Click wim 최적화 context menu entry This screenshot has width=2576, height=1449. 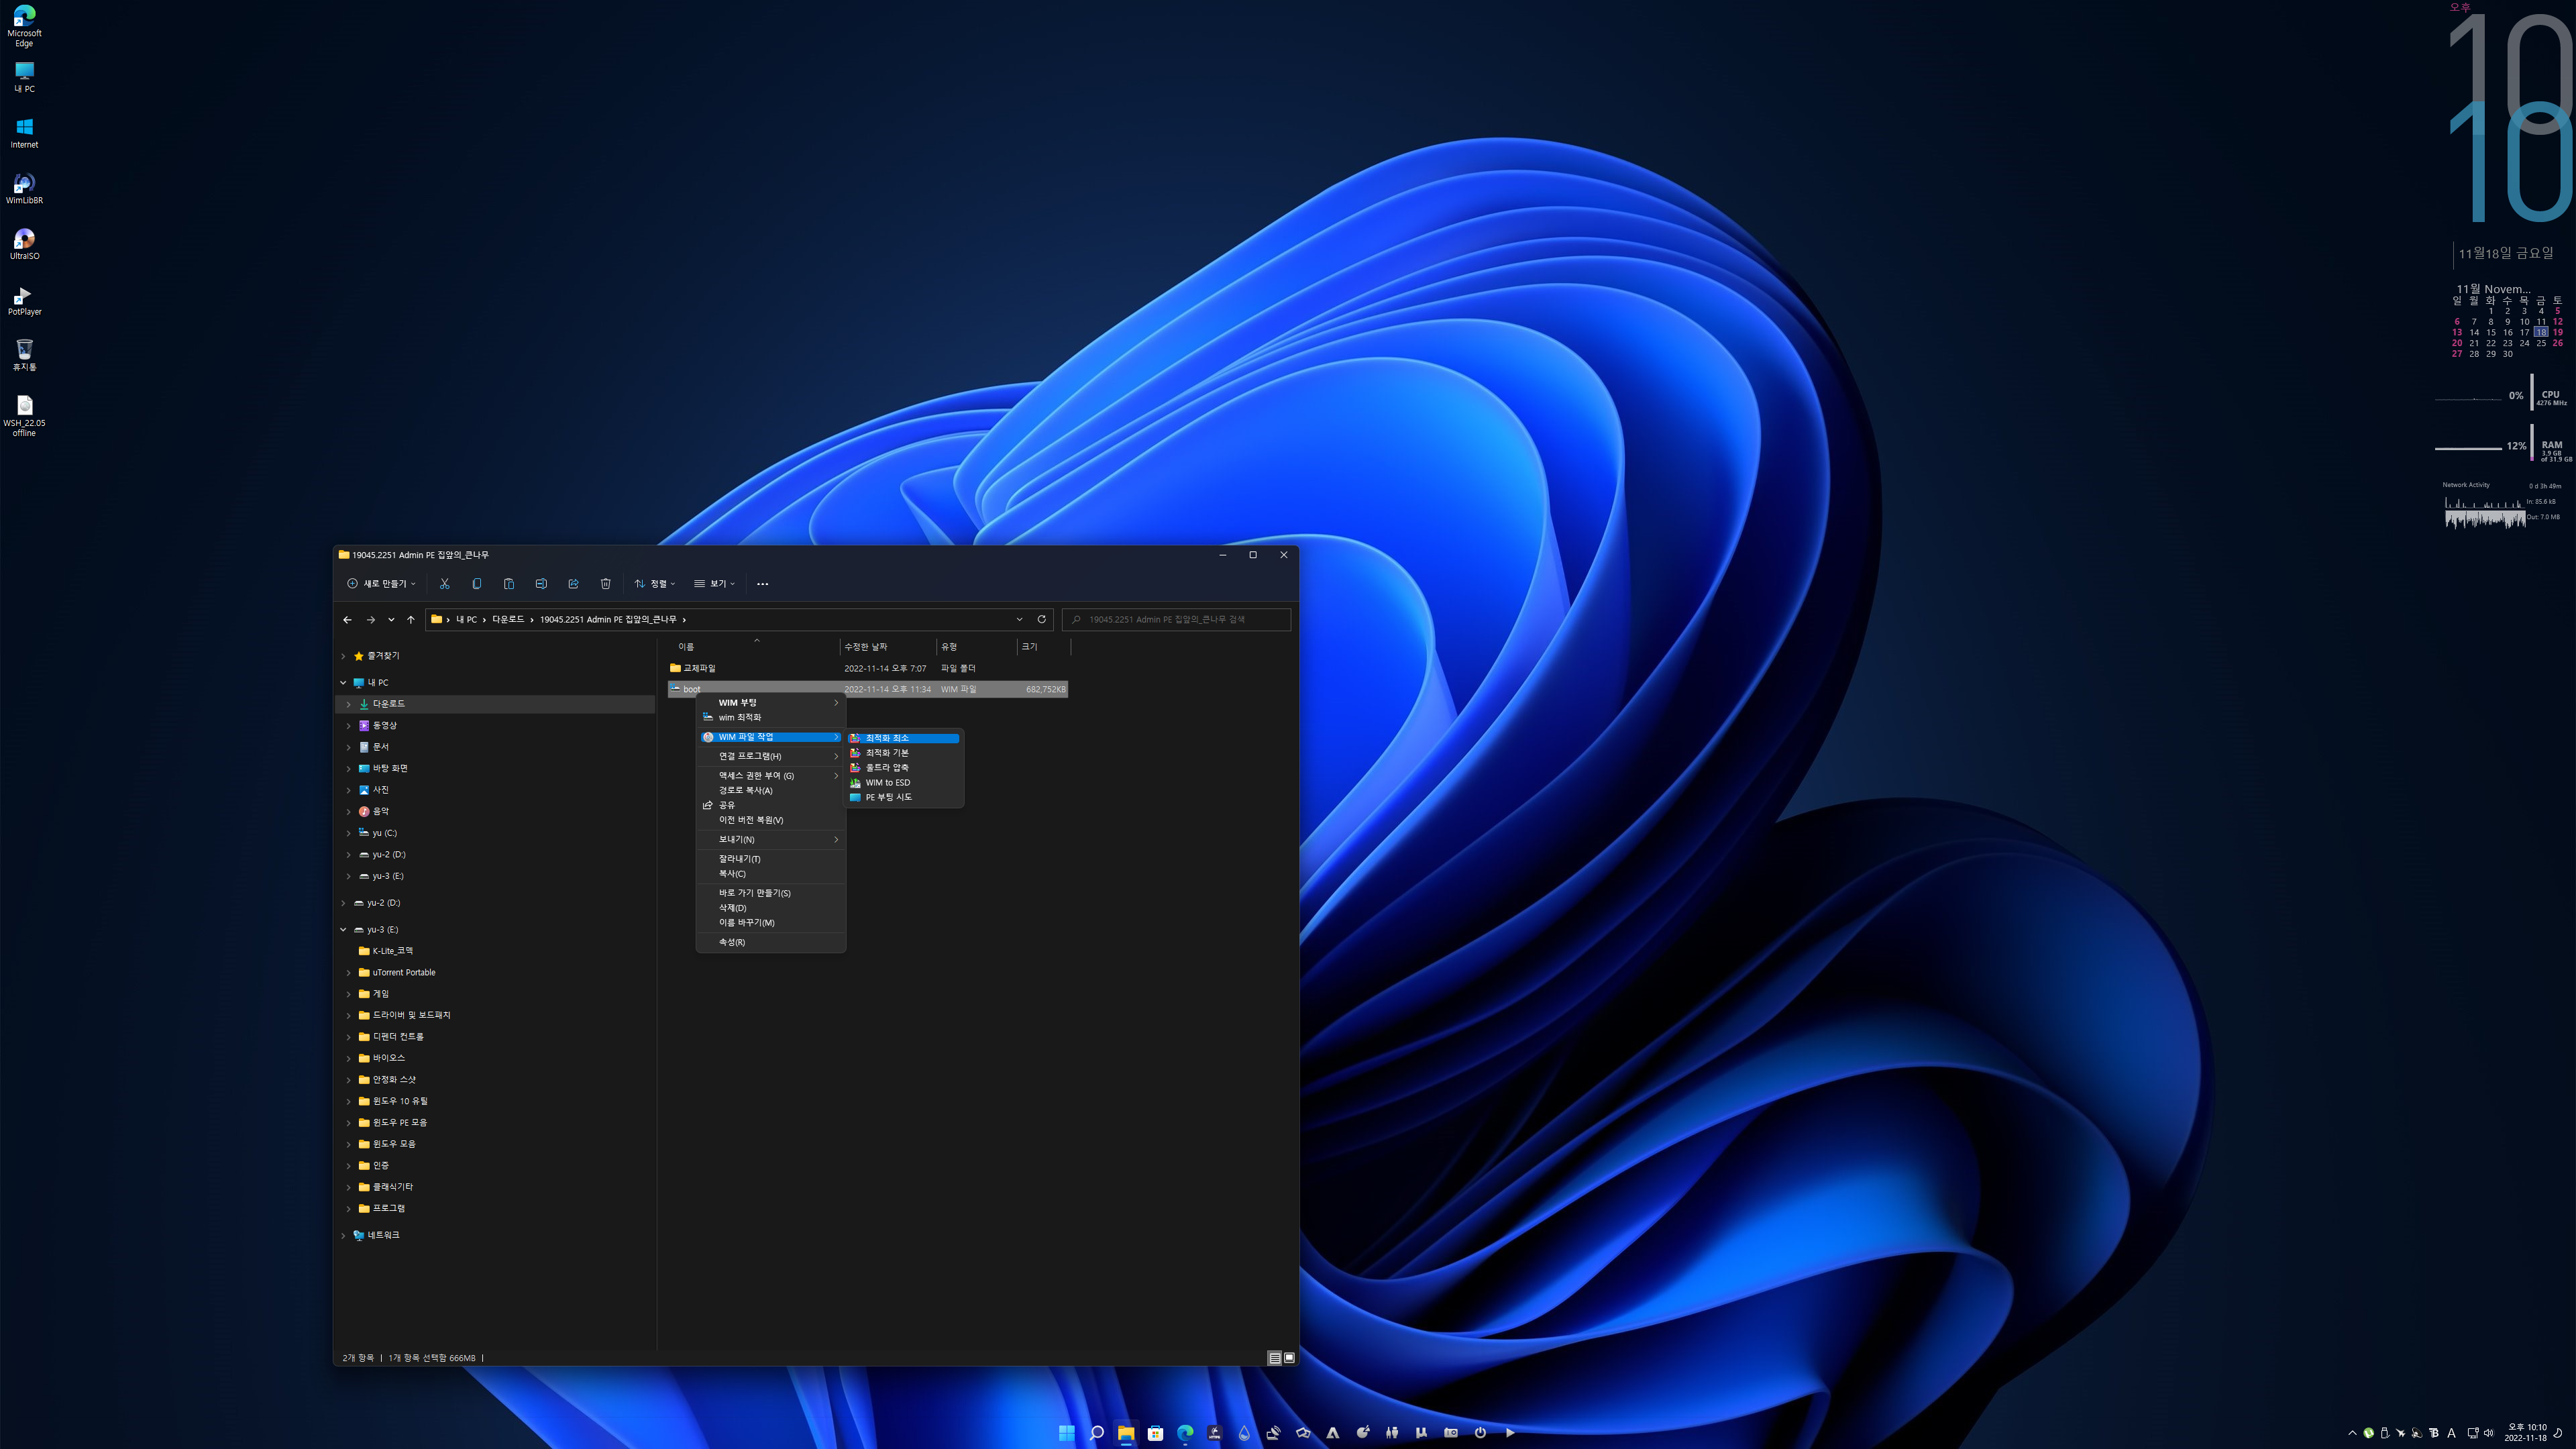[x=771, y=717]
